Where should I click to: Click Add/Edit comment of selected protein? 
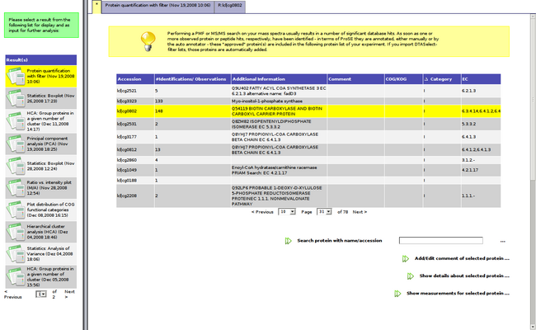click(462, 258)
